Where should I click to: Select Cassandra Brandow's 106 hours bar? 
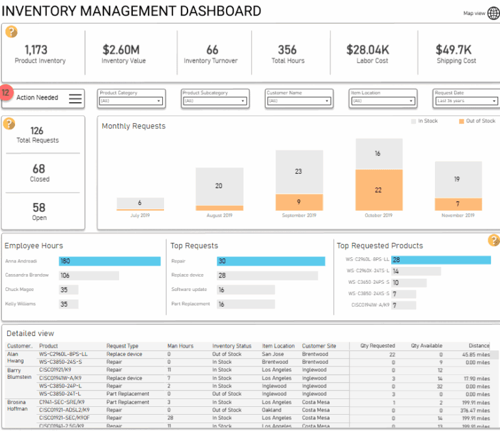coord(89,275)
